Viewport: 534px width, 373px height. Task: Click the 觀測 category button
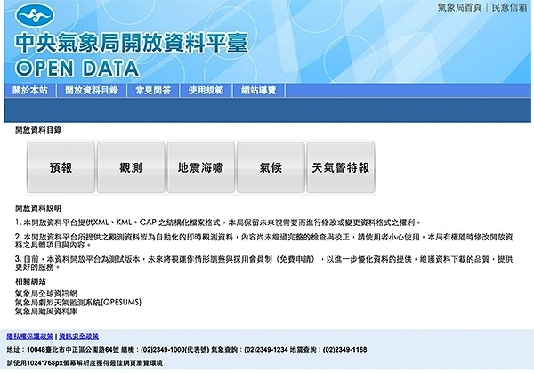131,167
